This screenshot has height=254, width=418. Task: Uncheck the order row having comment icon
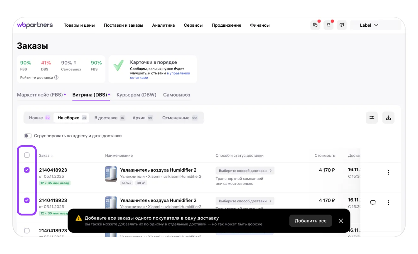(27, 200)
